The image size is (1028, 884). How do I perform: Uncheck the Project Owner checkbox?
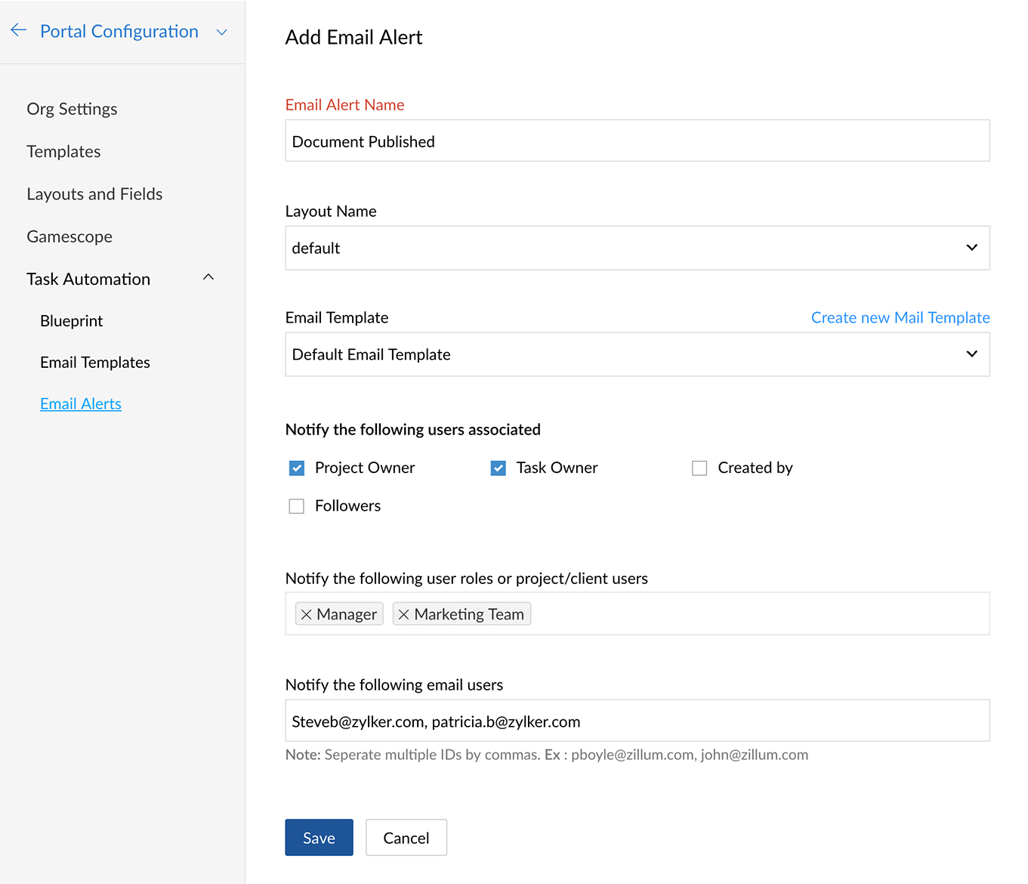297,468
